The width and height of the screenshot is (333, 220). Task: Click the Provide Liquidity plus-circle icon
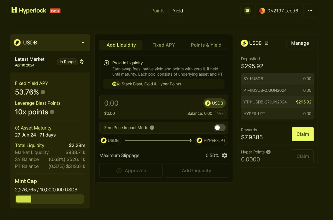pos(106,63)
